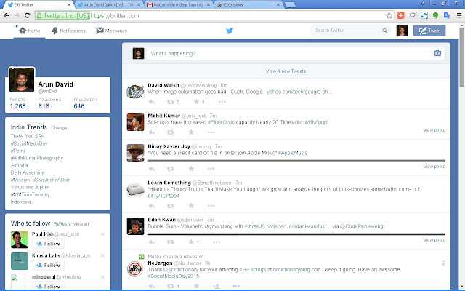Open David Walsh's avatar
The image size is (465, 291).
[135, 92]
